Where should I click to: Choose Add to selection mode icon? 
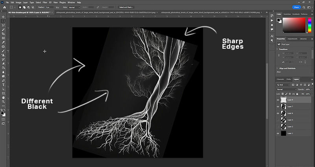coord(24,7)
